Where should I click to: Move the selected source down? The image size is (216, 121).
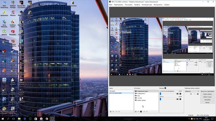coord(147,112)
